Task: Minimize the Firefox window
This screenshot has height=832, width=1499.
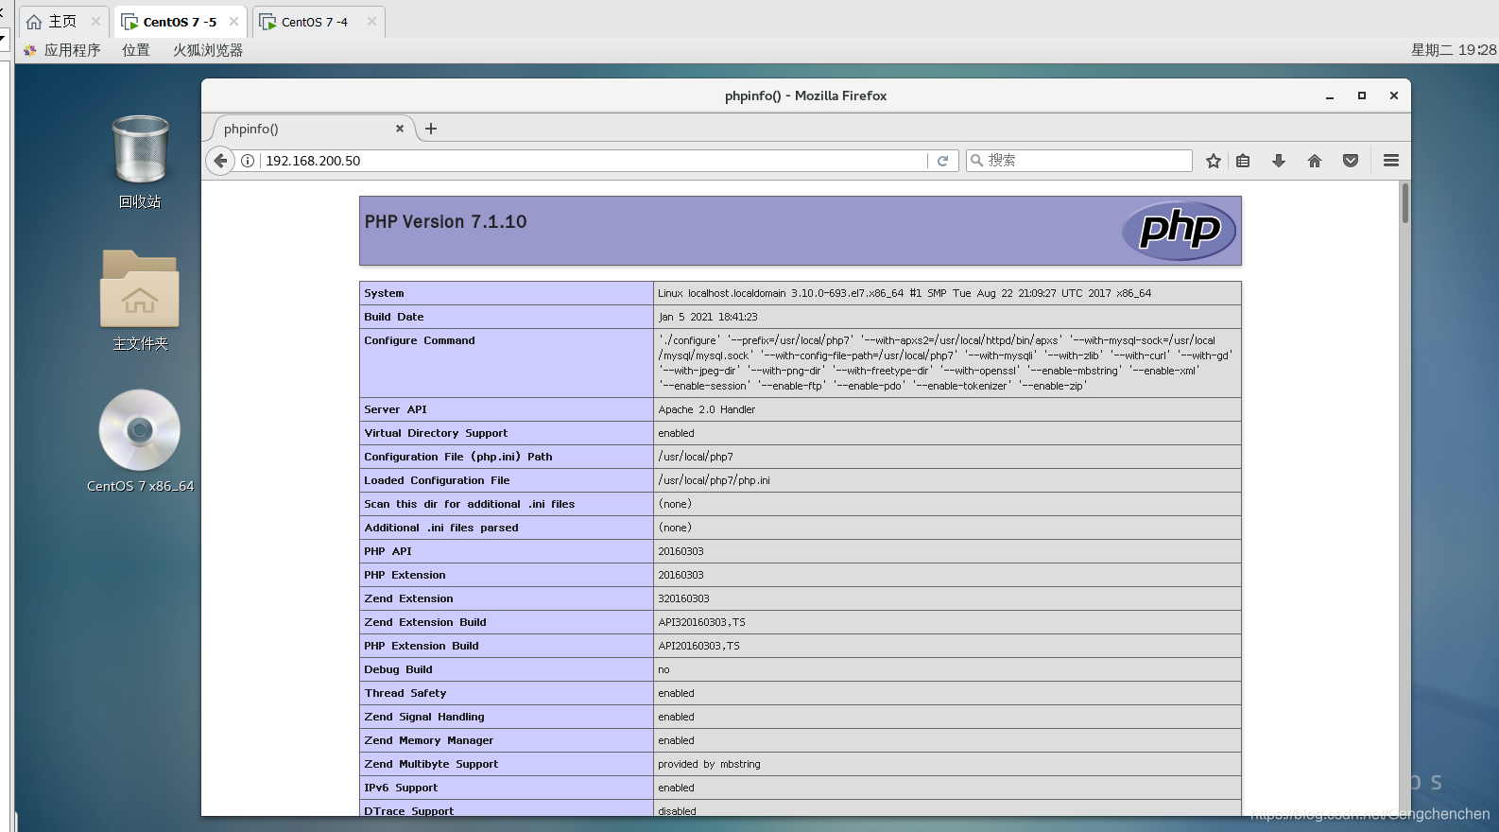Action: (1330, 96)
